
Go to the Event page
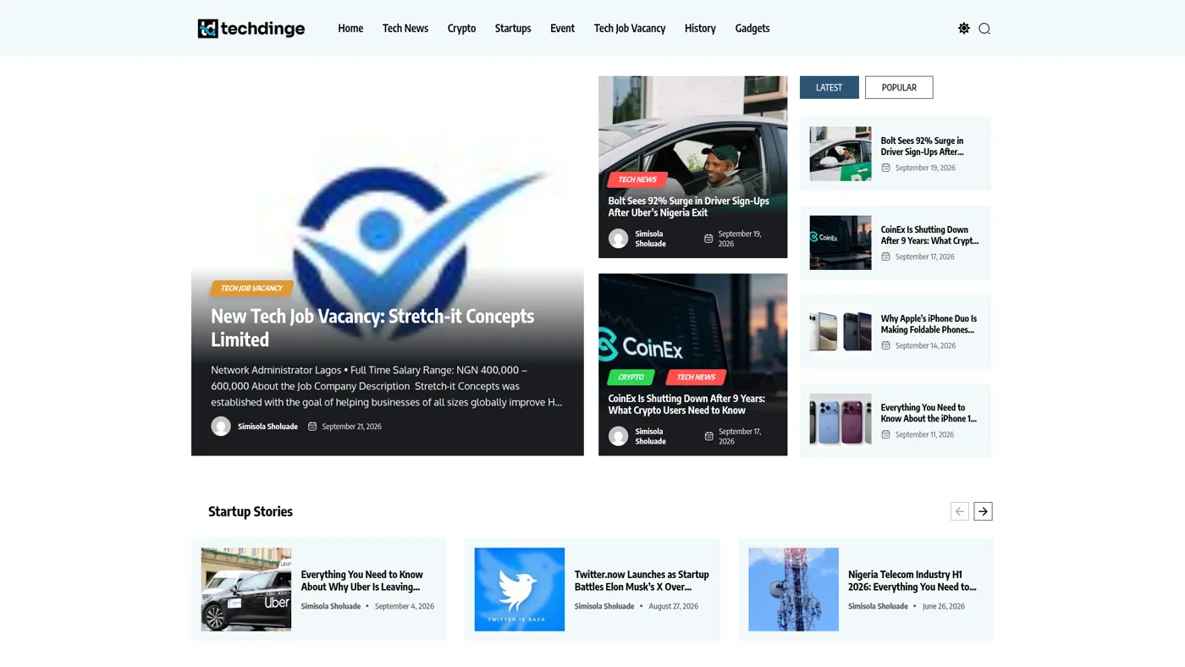click(x=562, y=28)
